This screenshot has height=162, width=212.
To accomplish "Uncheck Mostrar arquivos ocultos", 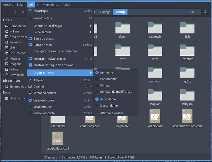I will pyautogui.click(x=30, y=59).
